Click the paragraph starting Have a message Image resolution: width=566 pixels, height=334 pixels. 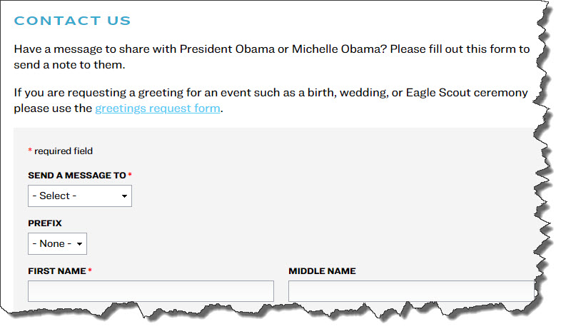point(271,57)
